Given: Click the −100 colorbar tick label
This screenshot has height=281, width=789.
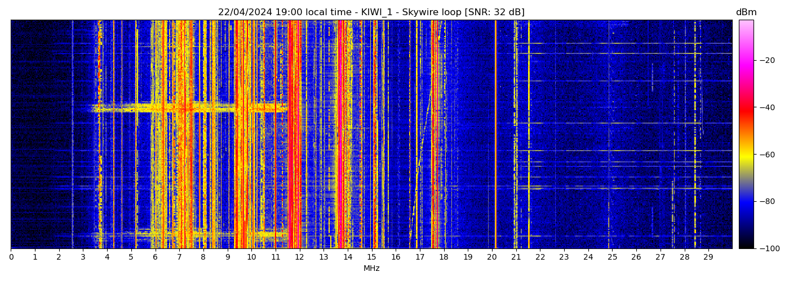Looking at the screenshot, I should coord(769,248).
